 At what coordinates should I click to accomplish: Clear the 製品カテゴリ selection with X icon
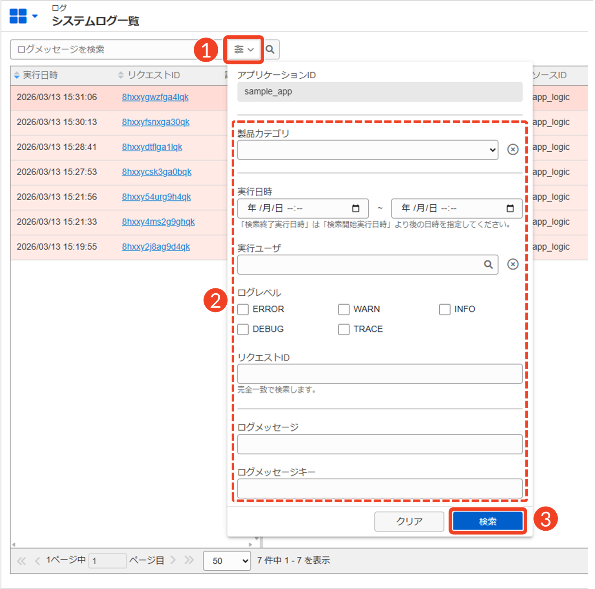point(513,150)
